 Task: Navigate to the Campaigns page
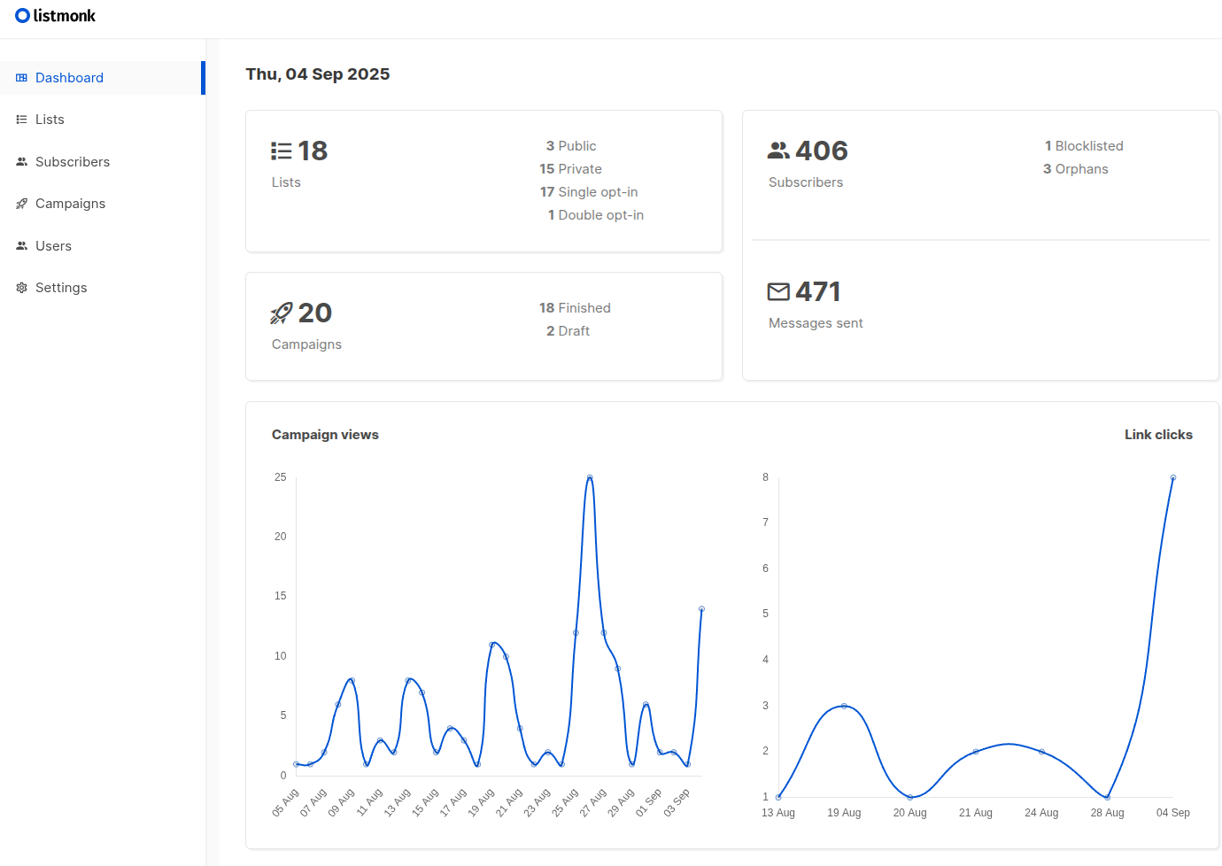pos(69,203)
